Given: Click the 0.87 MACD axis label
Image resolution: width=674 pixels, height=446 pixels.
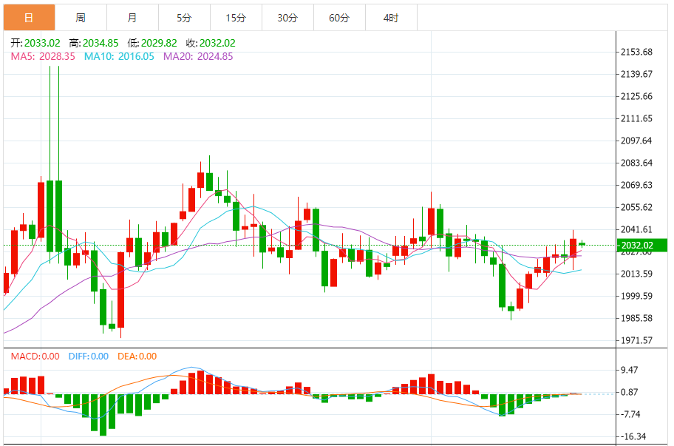Looking at the screenshot, I should (630, 392).
